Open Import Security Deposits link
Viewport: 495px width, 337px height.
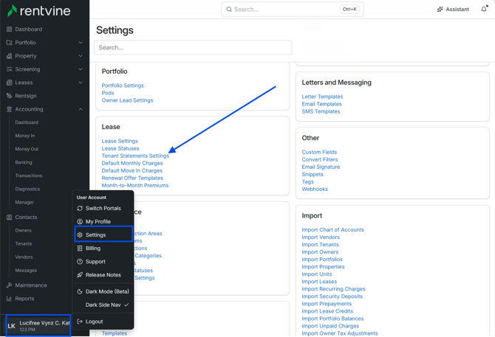coord(332,296)
